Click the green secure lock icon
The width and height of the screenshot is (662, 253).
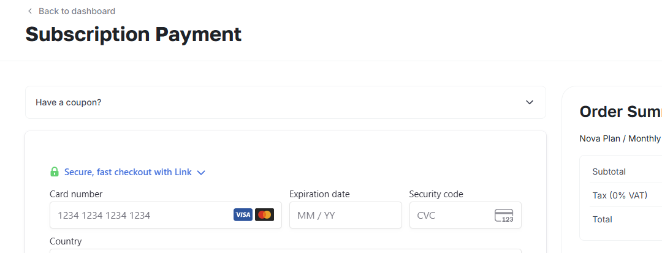pyautogui.click(x=55, y=172)
